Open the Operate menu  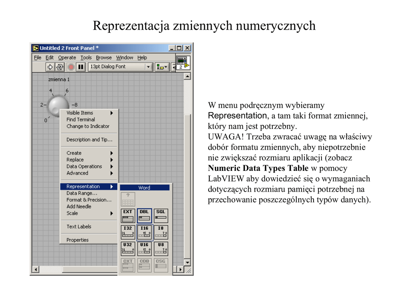(67, 57)
